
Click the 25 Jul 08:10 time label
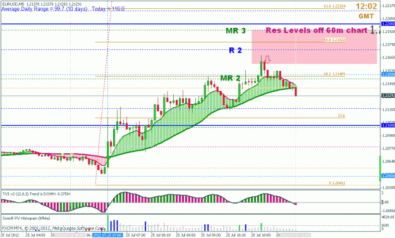click(x=161, y=235)
